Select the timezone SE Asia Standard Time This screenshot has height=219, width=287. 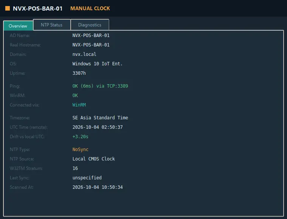click(x=100, y=118)
